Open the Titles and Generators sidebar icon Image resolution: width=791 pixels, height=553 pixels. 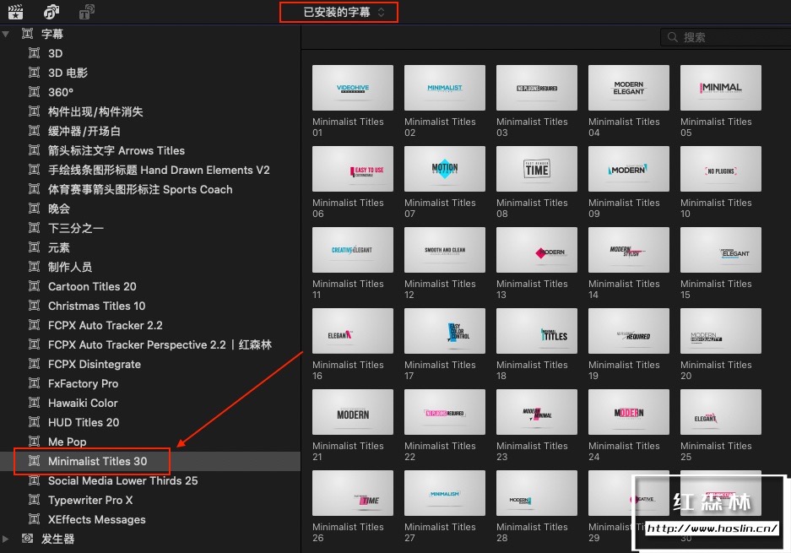point(87,12)
